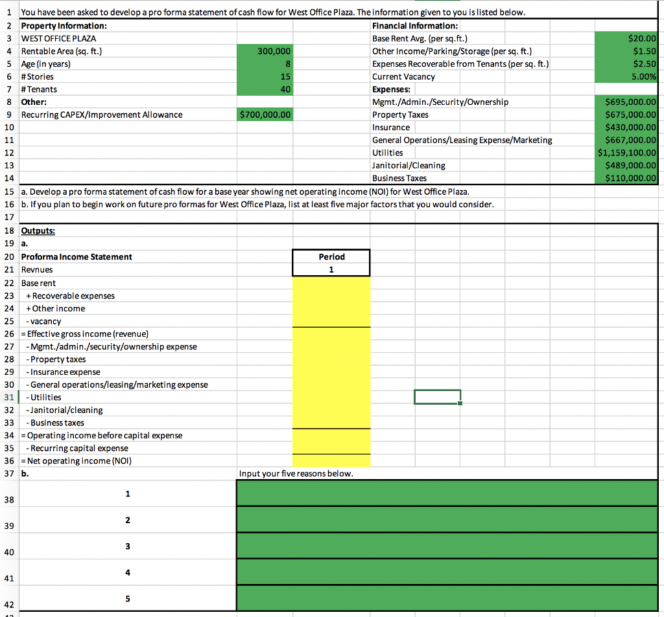Select the yellow Base rent input cell
664x617 pixels.
click(x=331, y=283)
